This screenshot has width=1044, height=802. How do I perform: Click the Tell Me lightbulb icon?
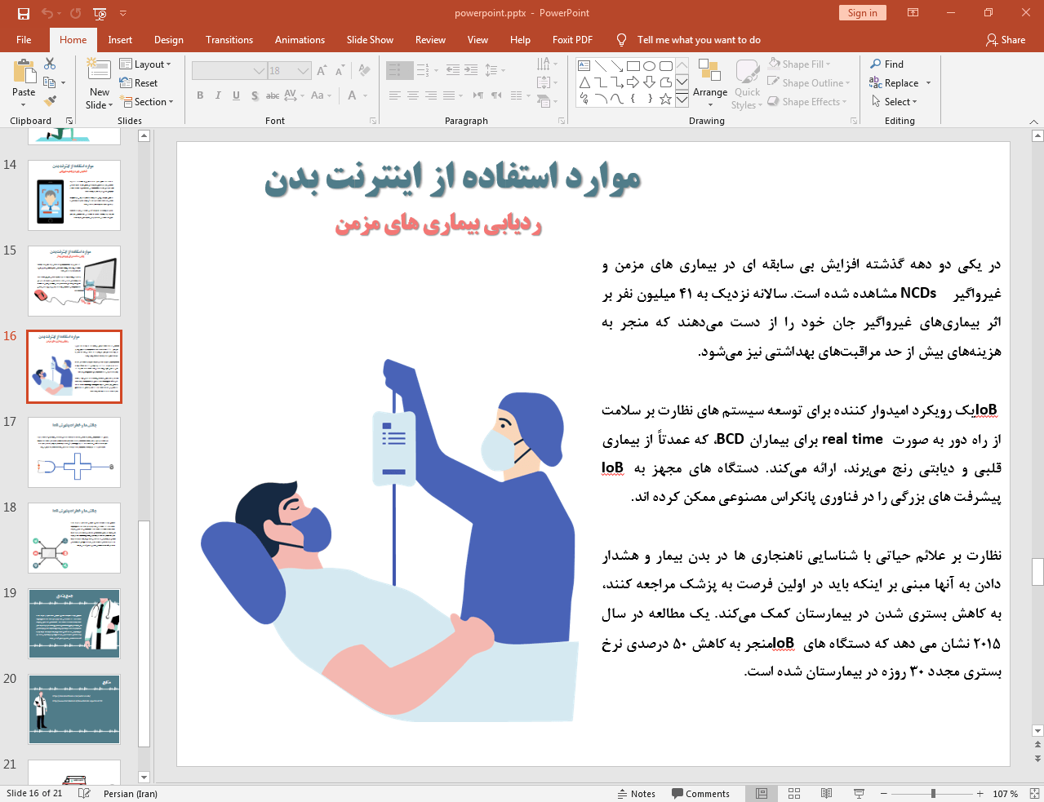[622, 39]
